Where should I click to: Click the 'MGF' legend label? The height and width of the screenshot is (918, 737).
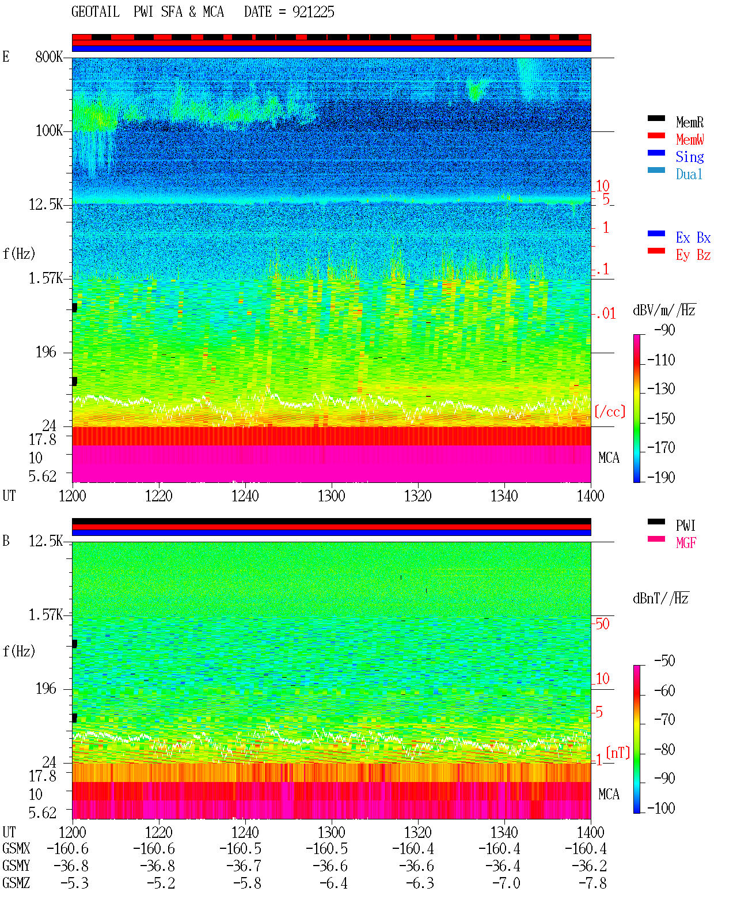pos(686,543)
